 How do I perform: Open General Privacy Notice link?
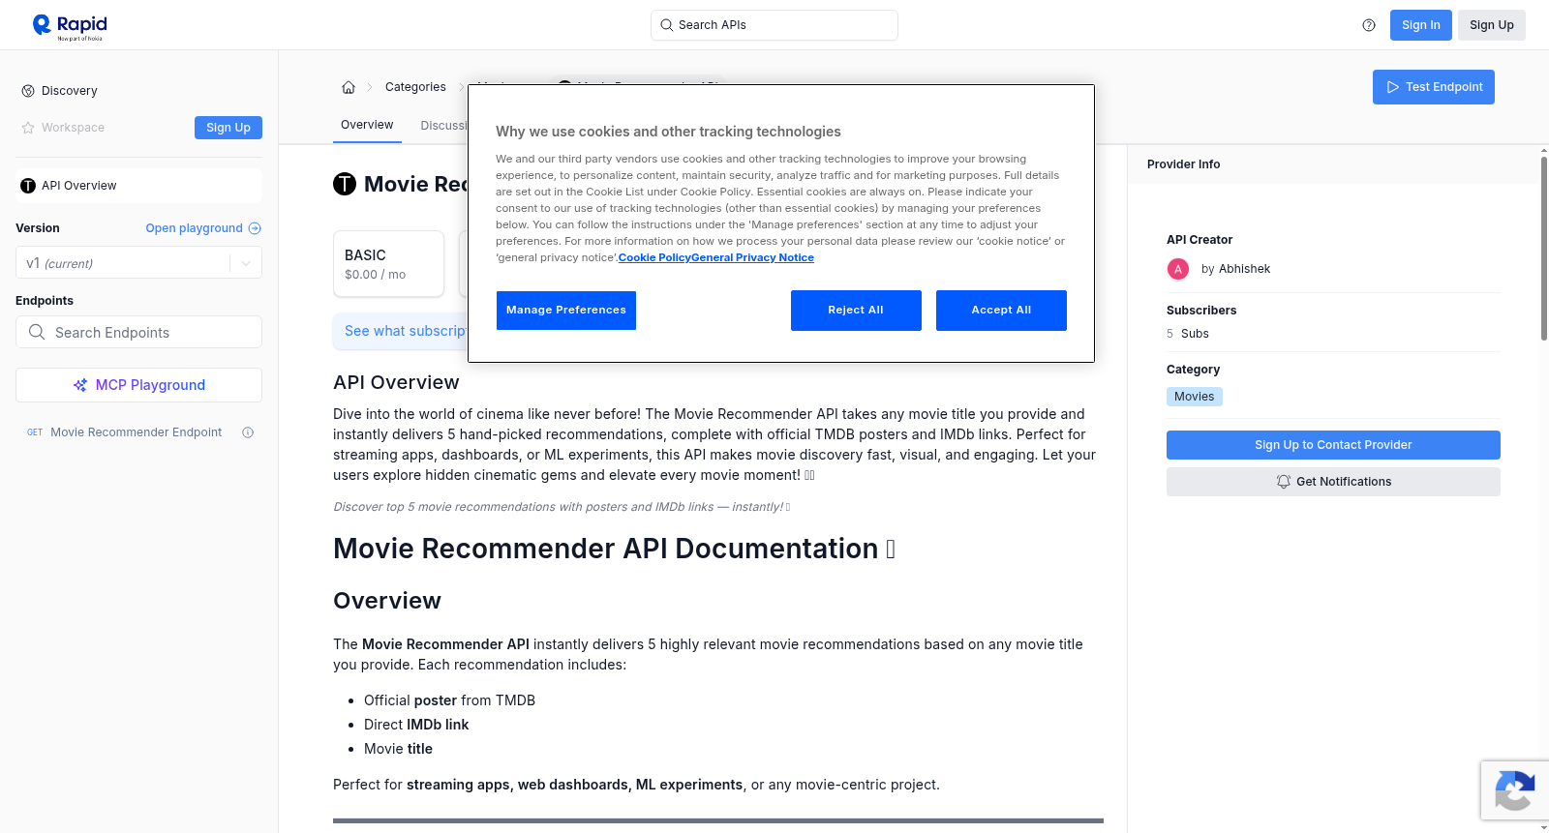pyautogui.click(x=752, y=257)
